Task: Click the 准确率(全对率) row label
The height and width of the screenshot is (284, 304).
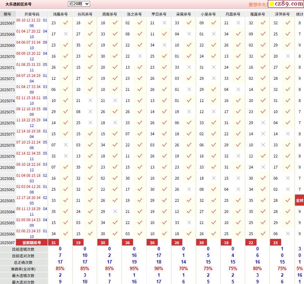Action: [x=23, y=269]
